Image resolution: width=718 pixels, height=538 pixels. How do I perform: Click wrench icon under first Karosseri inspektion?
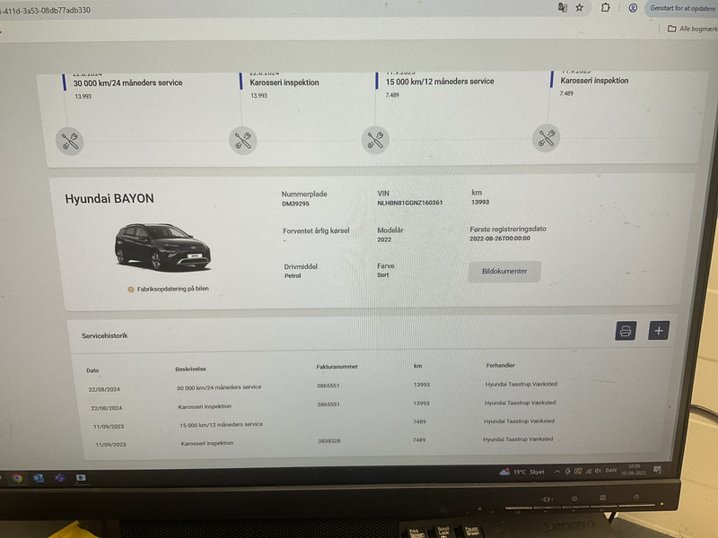pos(243,140)
